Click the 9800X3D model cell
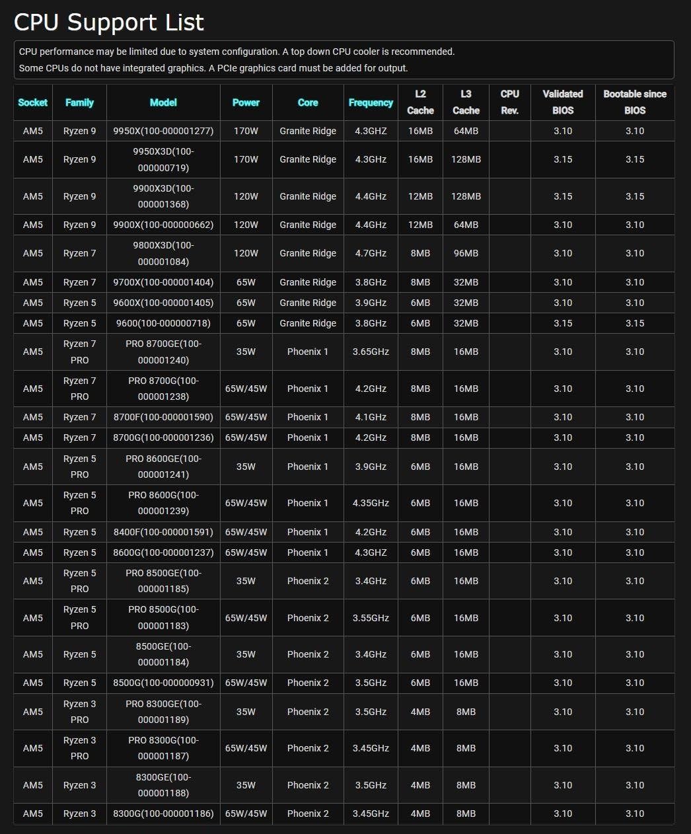Screen dimensions: 691x834 pyautogui.click(x=163, y=253)
